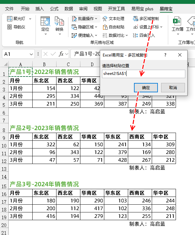Click the 取消 button in dialog
The height and width of the screenshot is (235, 195).
(x=173, y=88)
